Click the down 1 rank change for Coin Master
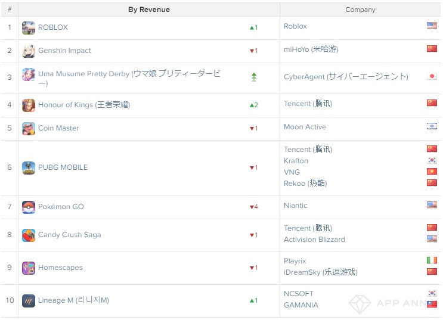The width and height of the screenshot is (443, 320). 254,129
